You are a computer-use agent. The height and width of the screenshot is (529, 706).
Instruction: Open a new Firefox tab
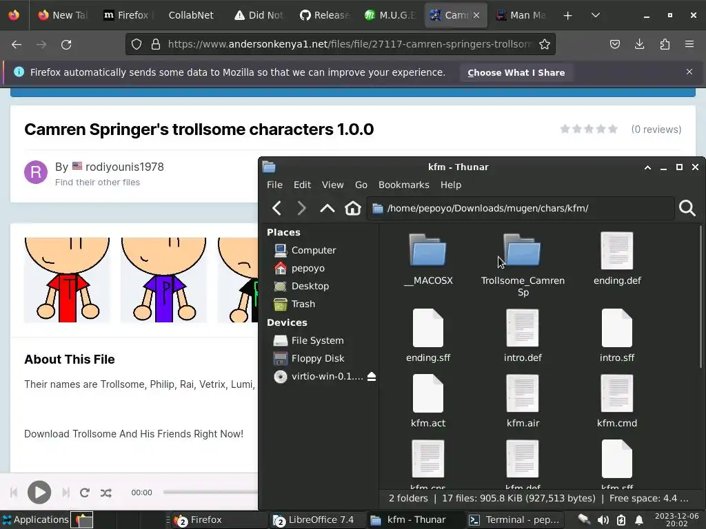[568, 15]
